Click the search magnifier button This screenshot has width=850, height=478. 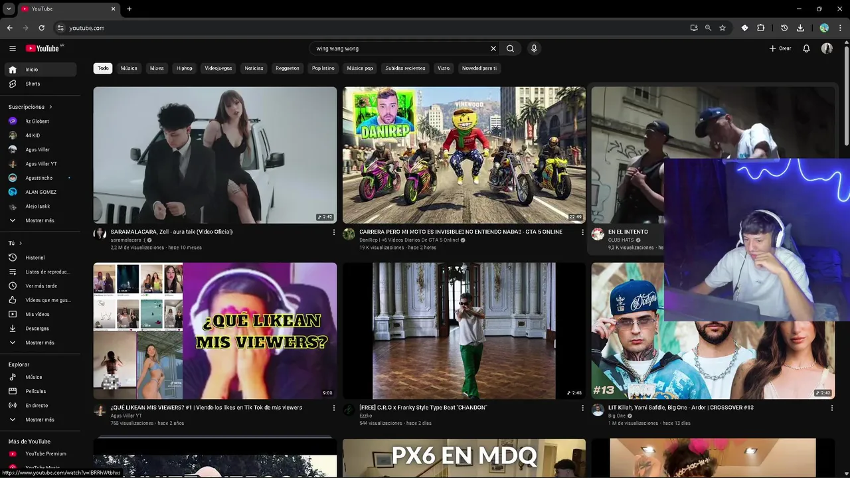510,48
